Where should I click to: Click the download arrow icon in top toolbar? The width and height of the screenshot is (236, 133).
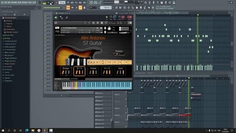[174, 3]
